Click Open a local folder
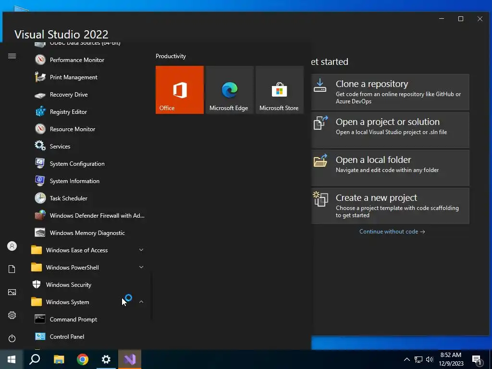This screenshot has height=369, width=492. (x=390, y=168)
